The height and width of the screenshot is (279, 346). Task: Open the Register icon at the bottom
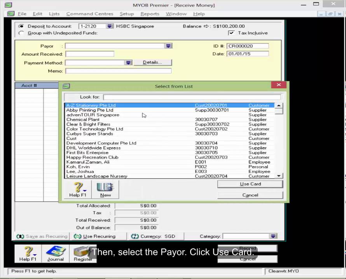tap(83, 254)
